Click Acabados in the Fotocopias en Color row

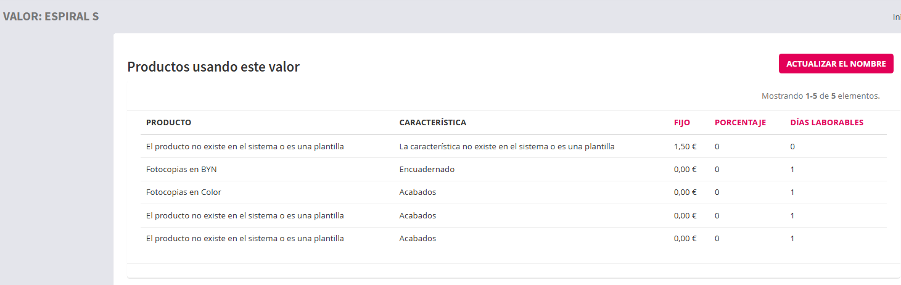[418, 192]
